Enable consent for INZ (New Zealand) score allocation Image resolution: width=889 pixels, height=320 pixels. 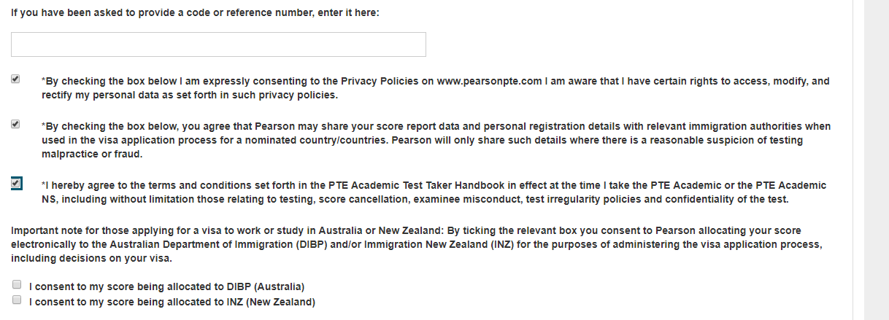tap(17, 300)
